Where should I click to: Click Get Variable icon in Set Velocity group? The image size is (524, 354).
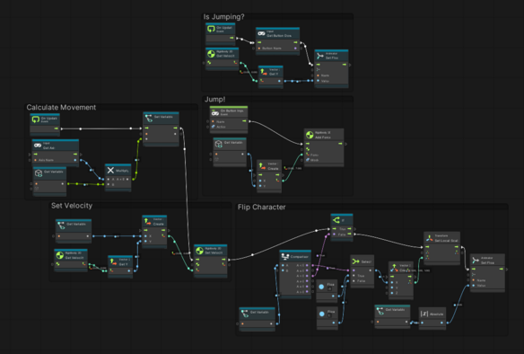(61, 226)
